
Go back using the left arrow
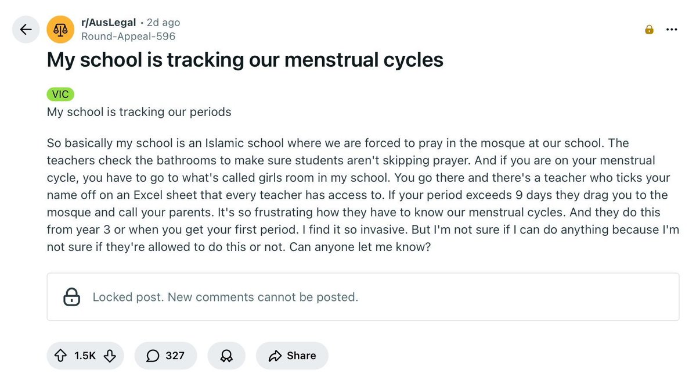[26, 29]
